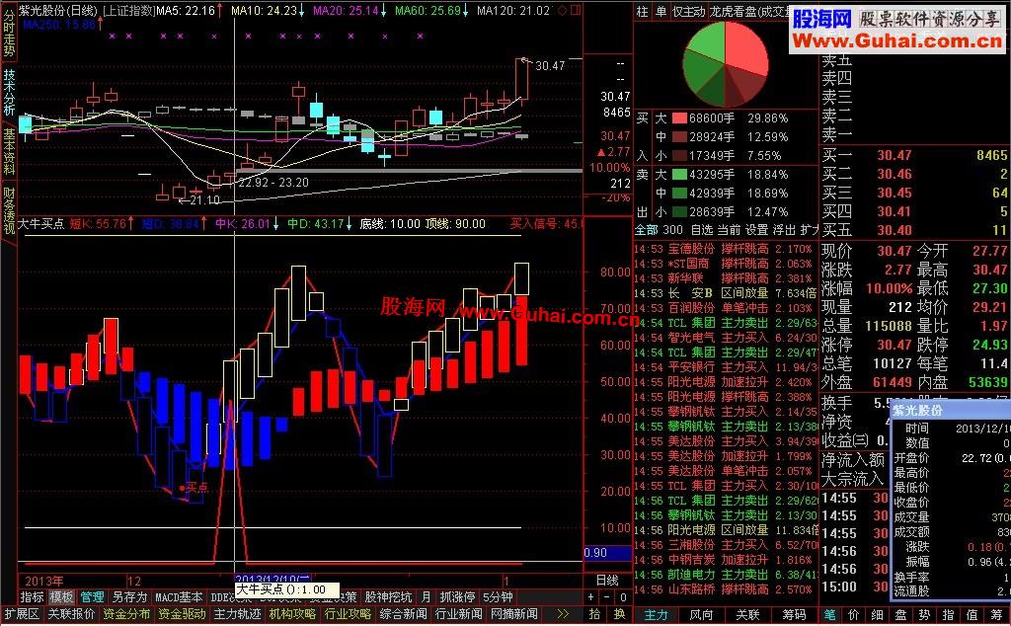The width and height of the screenshot is (1011, 626).
Task: Open the 综合新闻 tab
Action: 404,614
